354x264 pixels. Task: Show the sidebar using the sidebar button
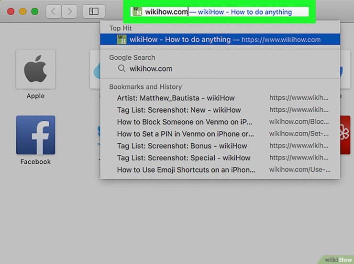pyautogui.click(x=94, y=11)
